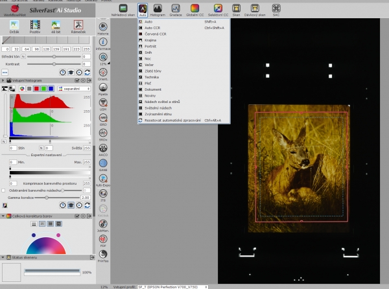Click the Náhledový sken toolbar icon

click(x=123, y=10)
